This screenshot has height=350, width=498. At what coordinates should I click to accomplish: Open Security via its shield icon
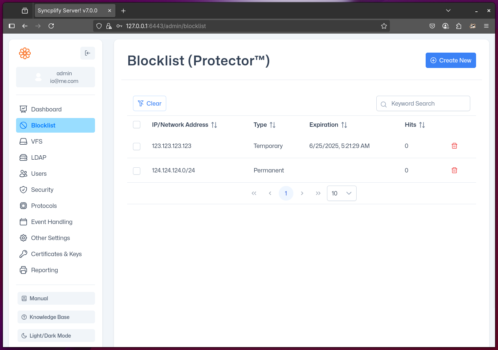(23, 190)
